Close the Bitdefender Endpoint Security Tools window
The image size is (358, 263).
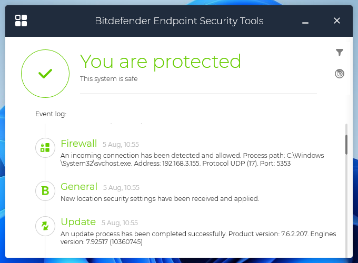tap(337, 21)
